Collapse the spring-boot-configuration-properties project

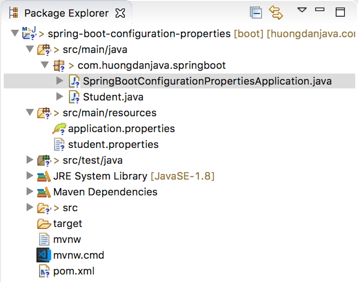[x=15, y=33]
